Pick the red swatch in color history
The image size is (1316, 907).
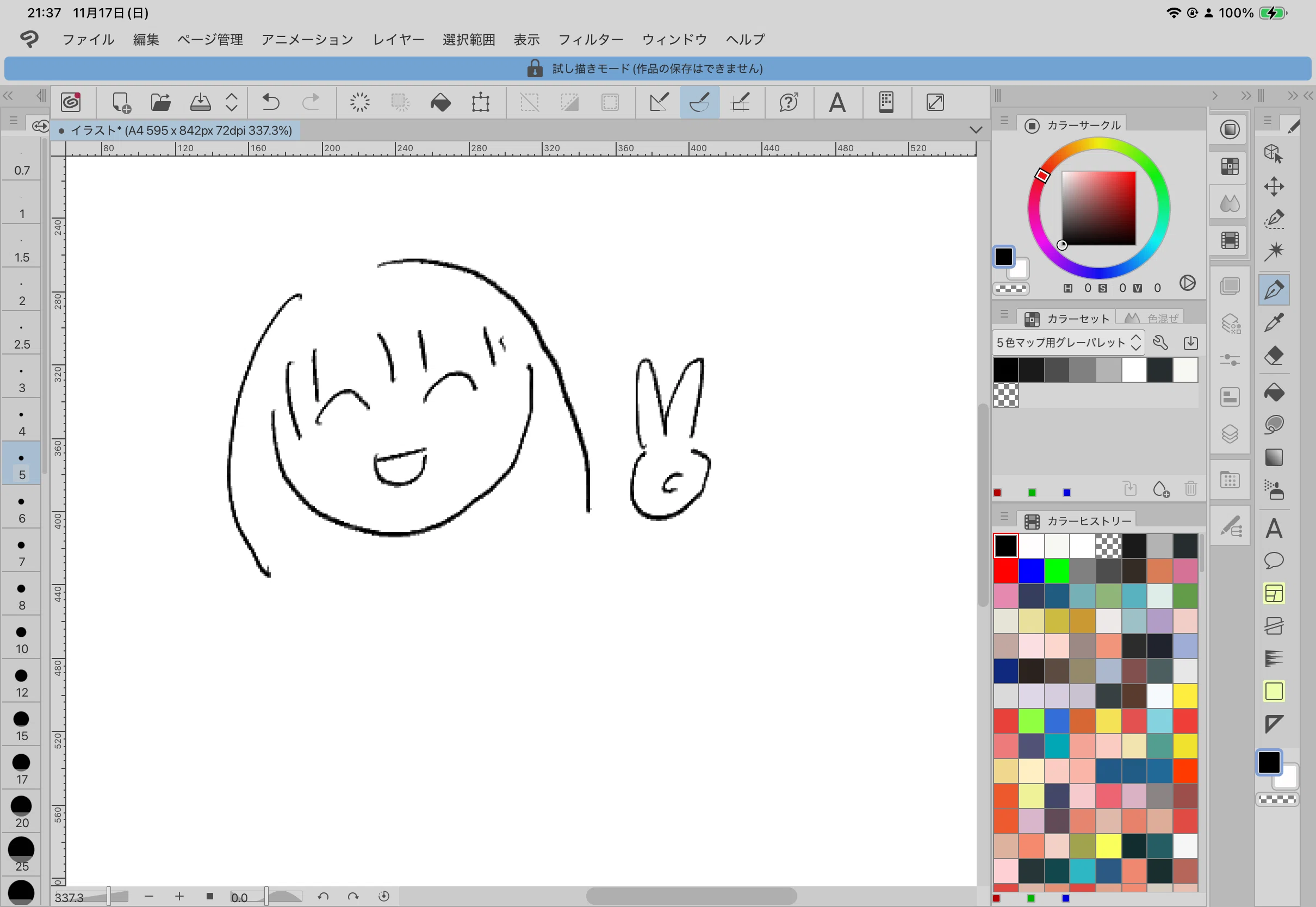click(x=1005, y=571)
